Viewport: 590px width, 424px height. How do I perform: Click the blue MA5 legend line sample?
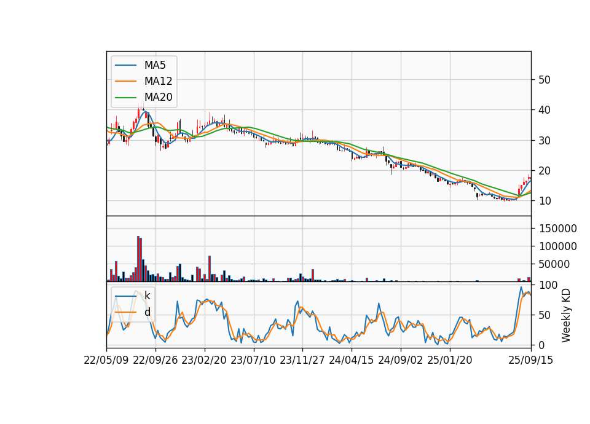[x=125, y=66]
